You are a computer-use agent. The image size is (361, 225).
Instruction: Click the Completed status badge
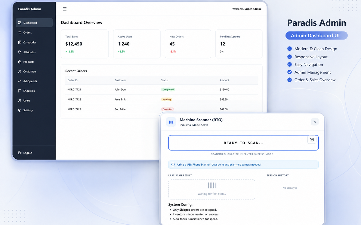click(x=168, y=90)
